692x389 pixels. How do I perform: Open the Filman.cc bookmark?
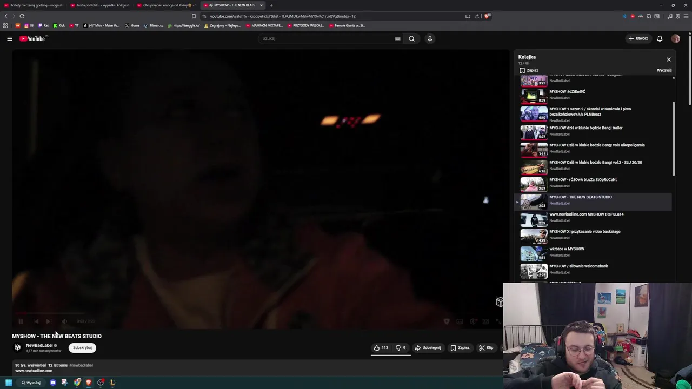tap(154, 25)
